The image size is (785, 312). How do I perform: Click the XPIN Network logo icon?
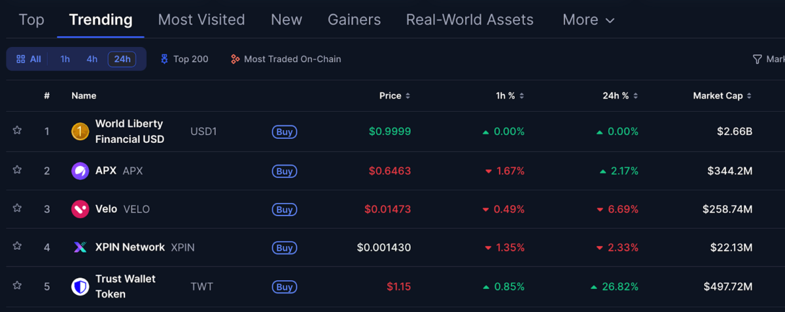[x=80, y=248]
